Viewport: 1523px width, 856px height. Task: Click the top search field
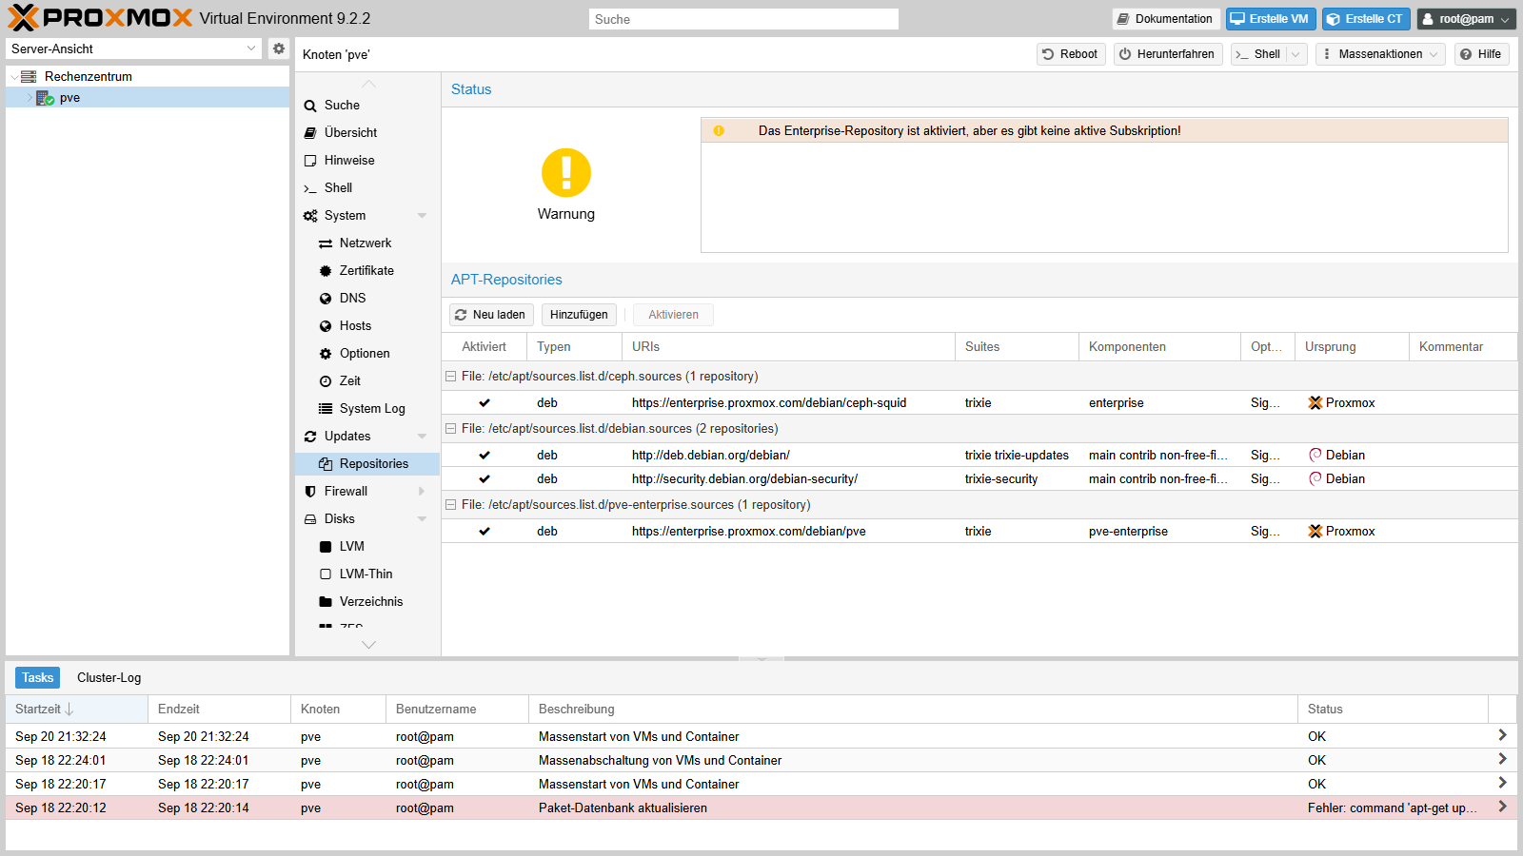[x=743, y=19]
